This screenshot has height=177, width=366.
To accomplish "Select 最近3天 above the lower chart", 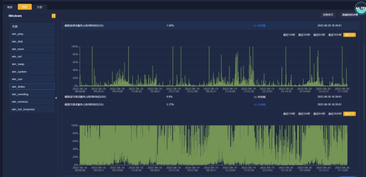I will coord(349,114).
